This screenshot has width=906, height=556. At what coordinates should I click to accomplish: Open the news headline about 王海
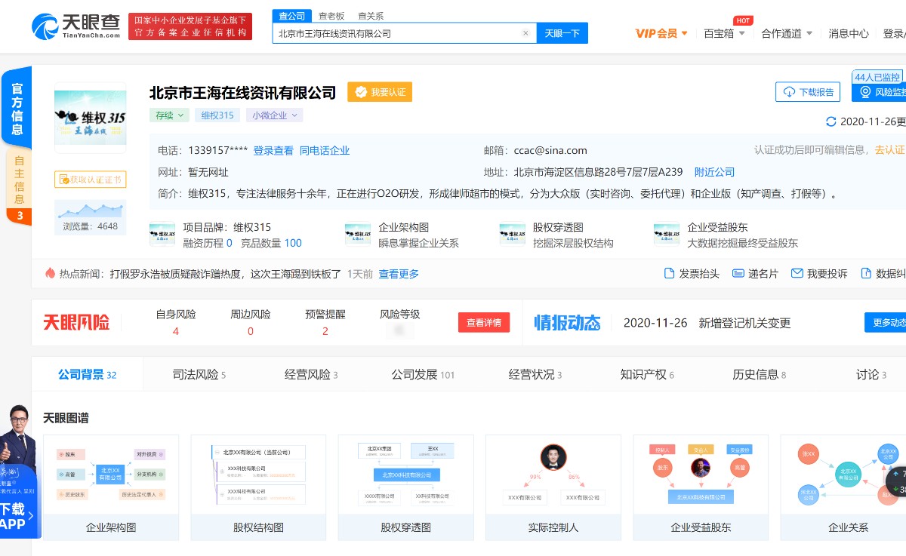[x=226, y=274]
